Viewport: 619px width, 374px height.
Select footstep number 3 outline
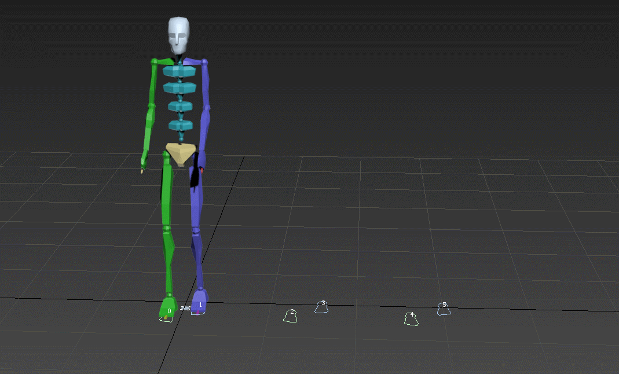[x=322, y=307]
